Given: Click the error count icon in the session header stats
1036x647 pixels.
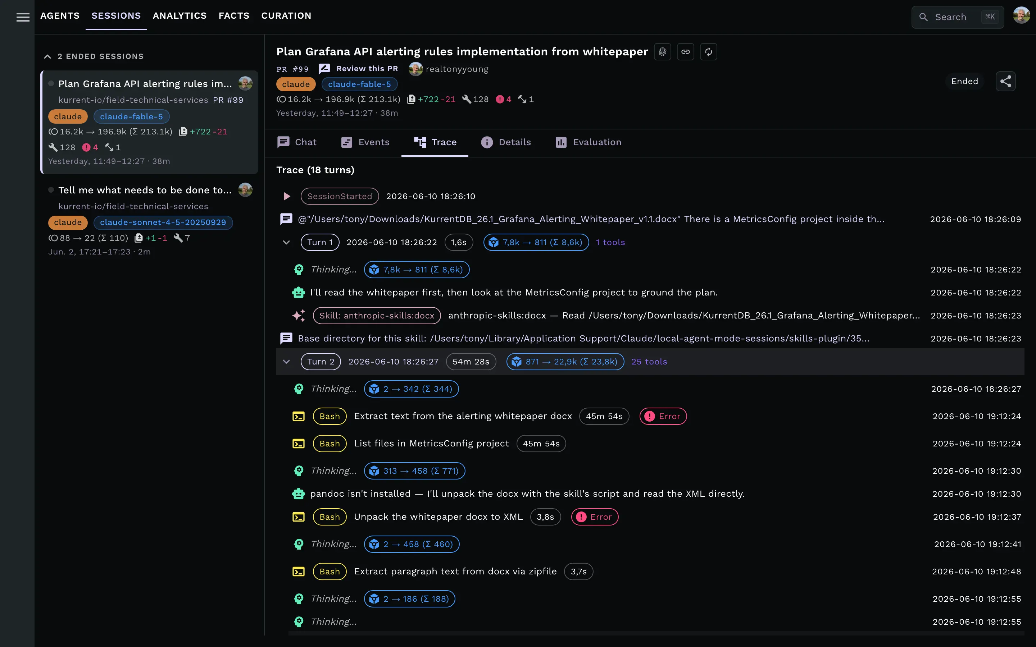Looking at the screenshot, I should [500, 99].
